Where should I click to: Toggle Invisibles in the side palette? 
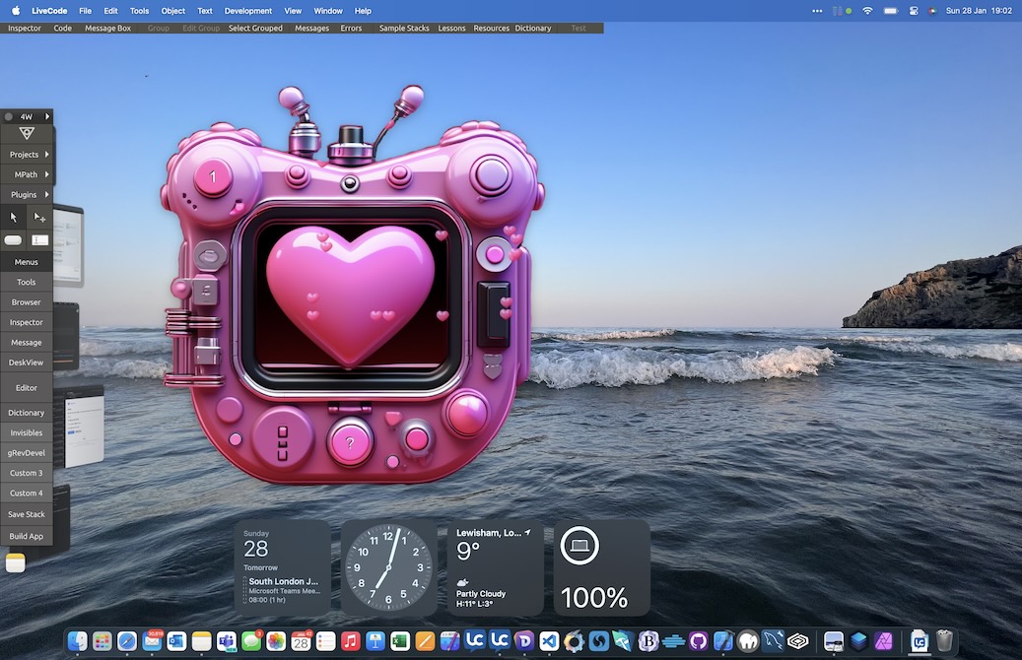coord(27,432)
